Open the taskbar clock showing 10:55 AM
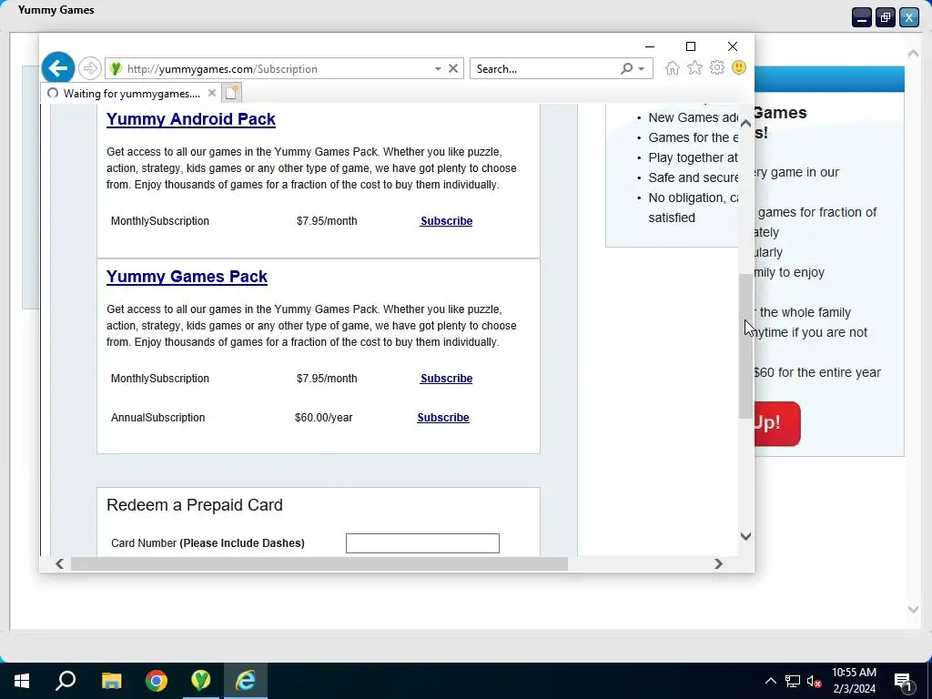The width and height of the screenshot is (932, 699). pyautogui.click(x=854, y=681)
